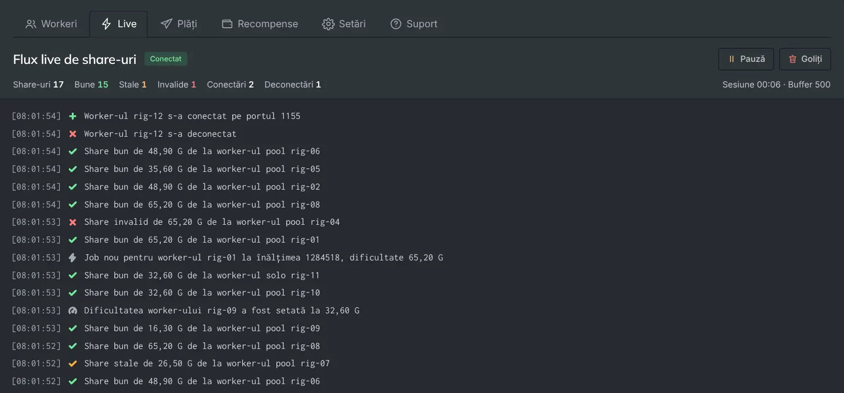Image resolution: width=844 pixels, height=393 pixels.
Task: Click the Suport question mark icon
Action: point(396,24)
